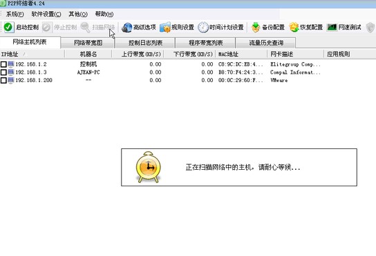376x256 pixels.
Task: Check the box for host 192.168.1.200
Action: (x=3, y=80)
